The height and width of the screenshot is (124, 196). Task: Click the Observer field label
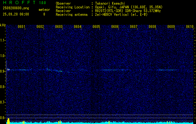point(63,3)
